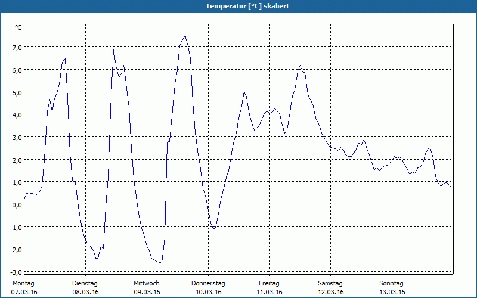Click the Samstag day label
The height and width of the screenshot is (298, 477).
point(330,284)
